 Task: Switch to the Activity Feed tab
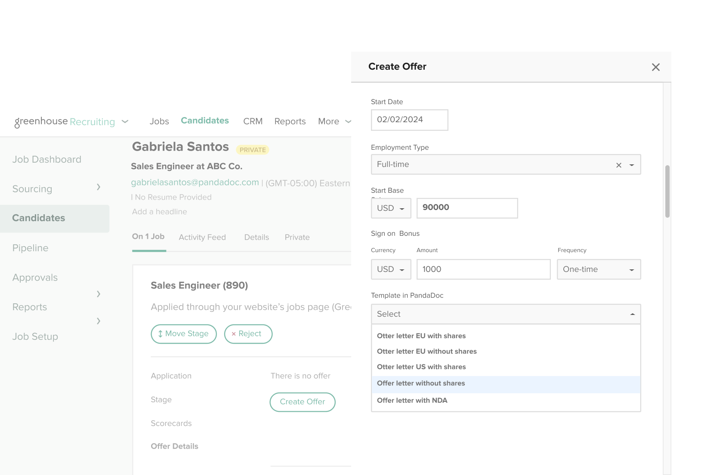point(202,237)
